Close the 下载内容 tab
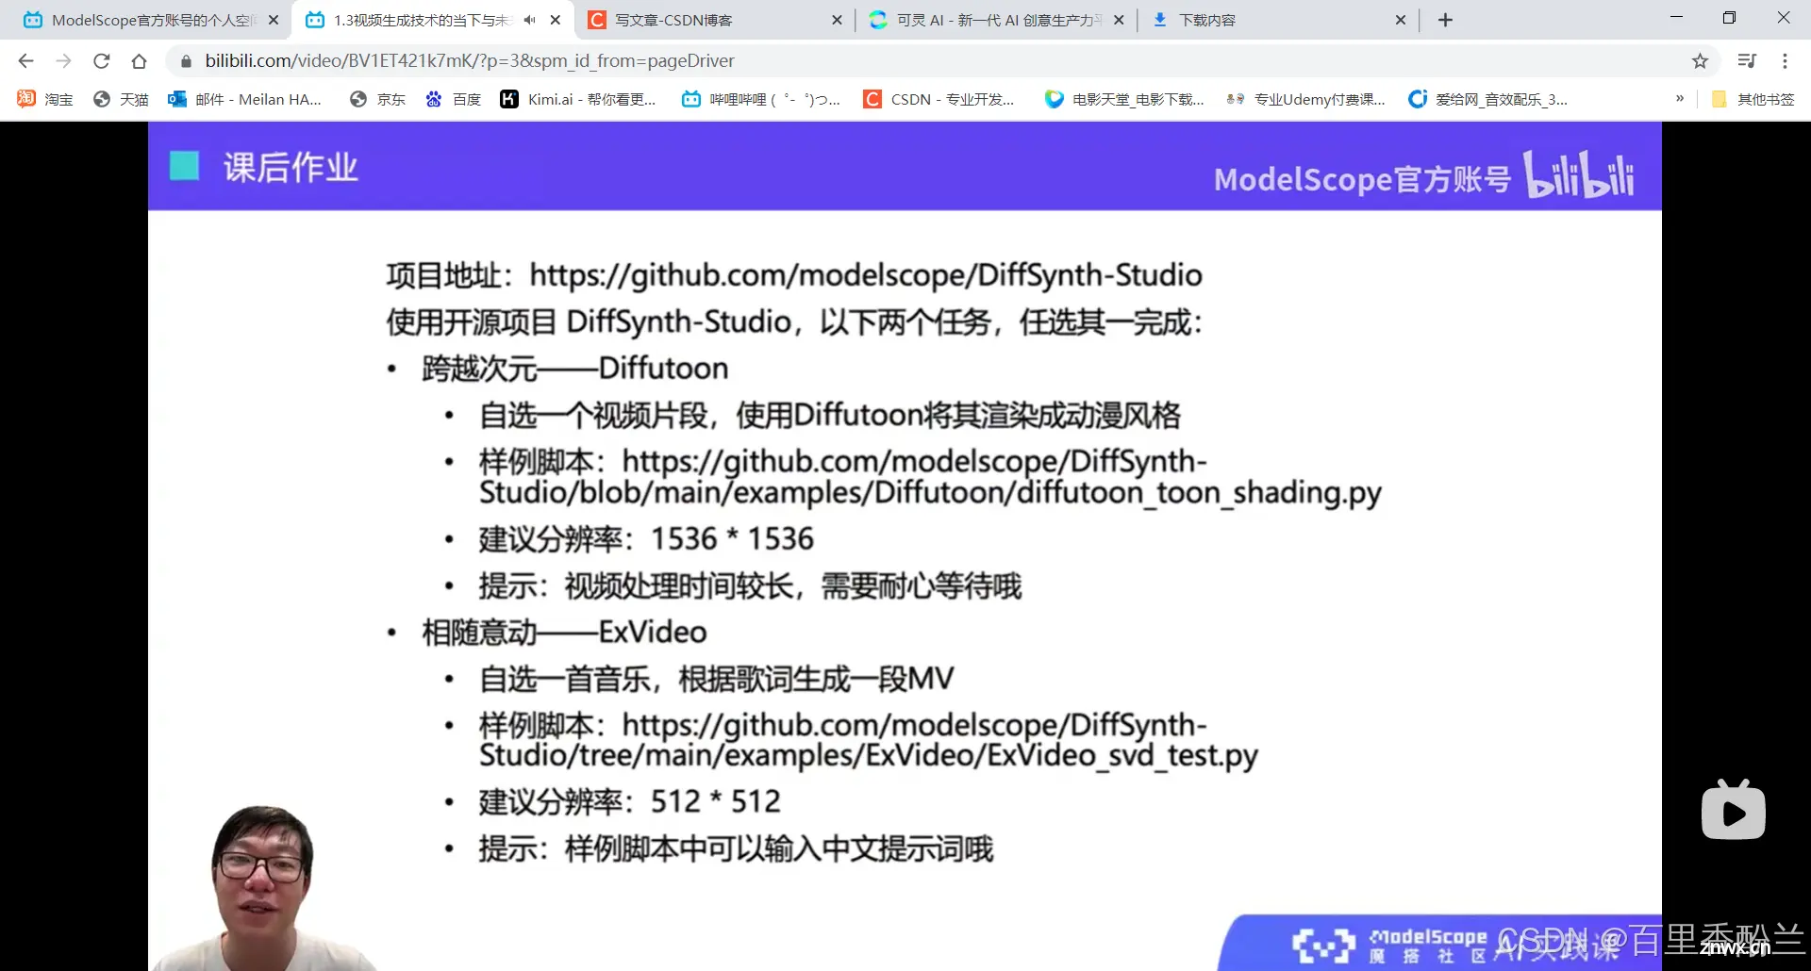Image resolution: width=1811 pixels, height=971 pixels. pyautogui.click(x=1401, y=20)
